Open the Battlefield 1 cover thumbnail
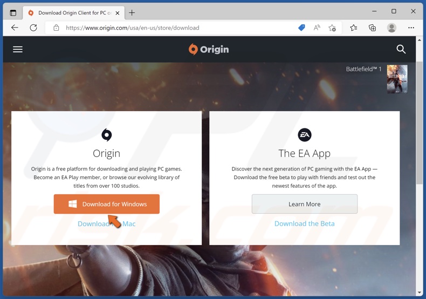Viewport: 426px width, 299px height. [397, 79]
